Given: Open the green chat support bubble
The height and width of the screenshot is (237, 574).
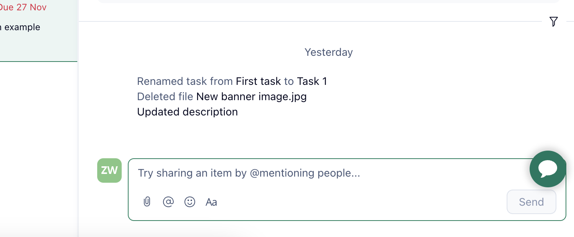Looking at the screenshot, I should [x=548, y=169].
